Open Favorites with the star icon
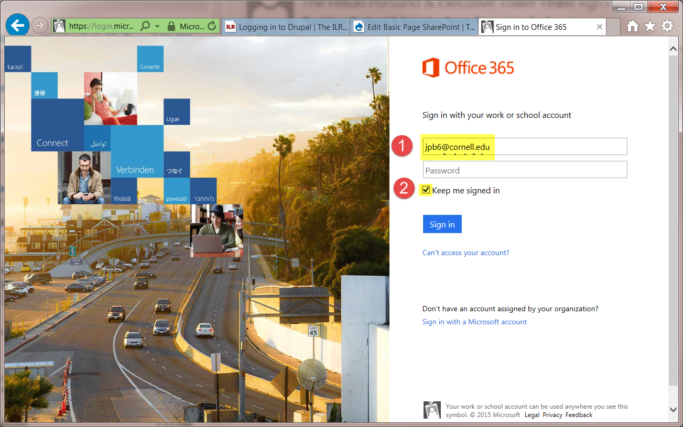The height and width of the screenshot is (427, 683). coord(650,26)
